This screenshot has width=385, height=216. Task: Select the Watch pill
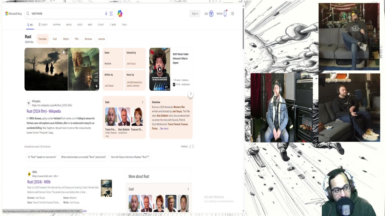click(66, 39)
